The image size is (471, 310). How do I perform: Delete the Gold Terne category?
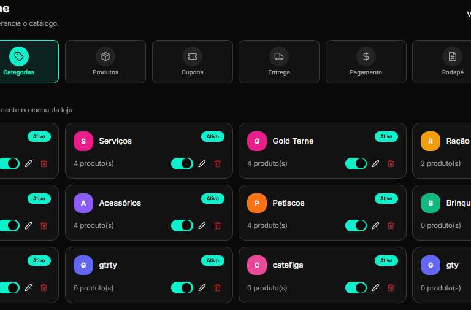[x=391, y=163]
